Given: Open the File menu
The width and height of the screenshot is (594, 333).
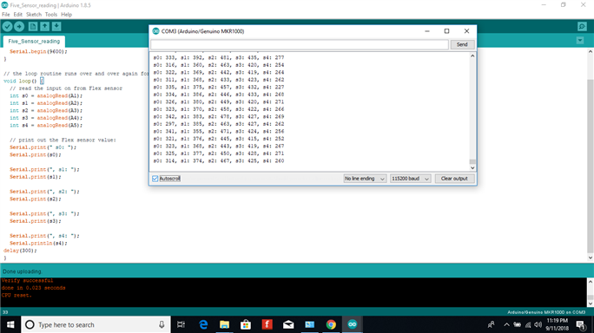Looking at the screenshot, I should click(6, 15).
